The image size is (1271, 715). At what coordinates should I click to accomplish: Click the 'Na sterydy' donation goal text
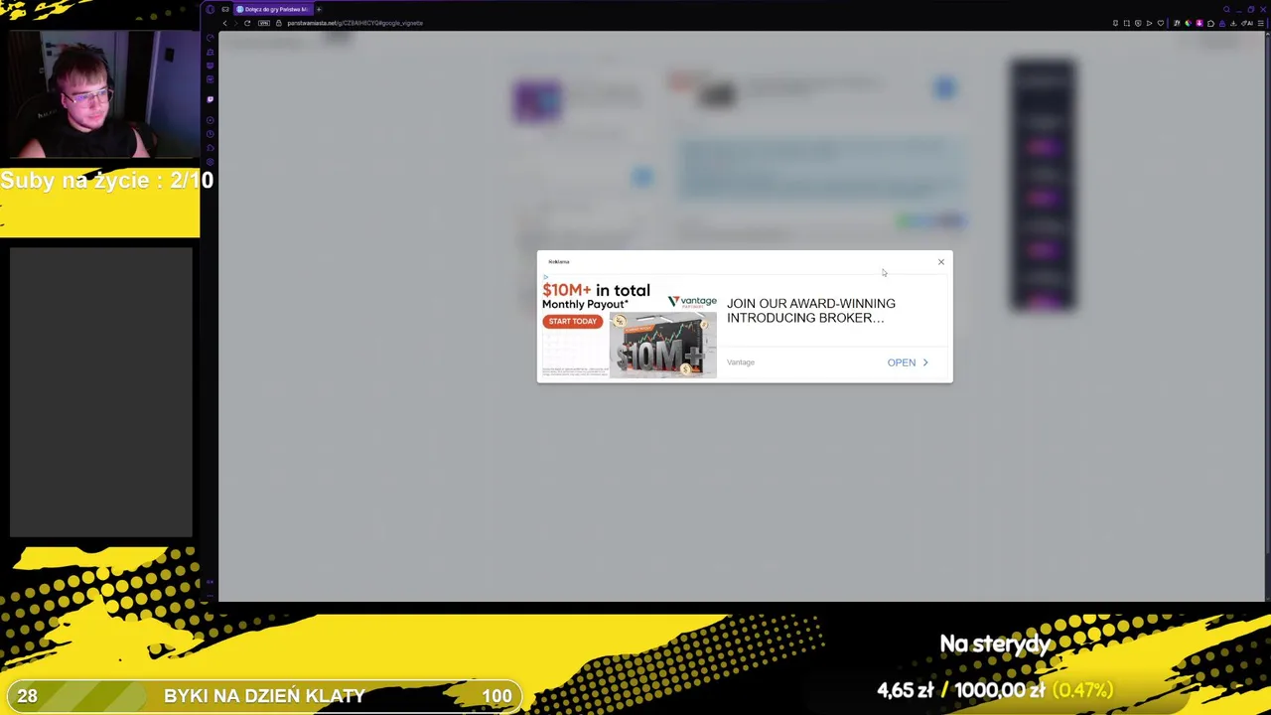(x=995, y=644)
